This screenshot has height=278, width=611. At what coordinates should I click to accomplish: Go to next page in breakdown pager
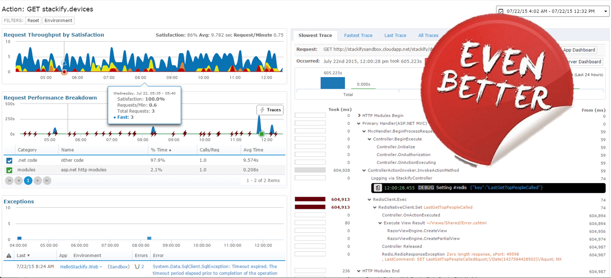(38, 180)
